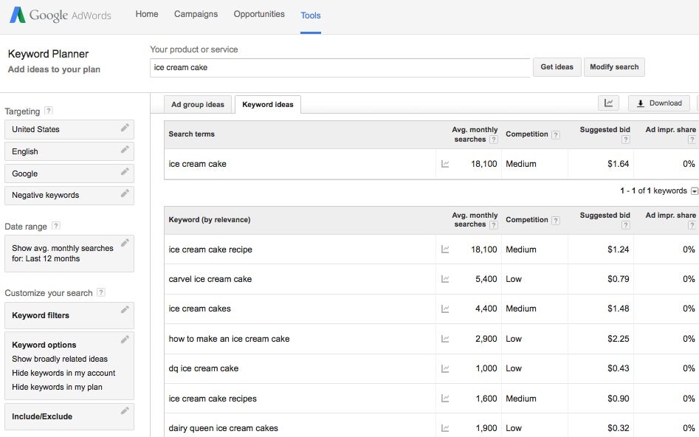
Task: Switch to the Opportunities tab
Action: tap(259, 14)
